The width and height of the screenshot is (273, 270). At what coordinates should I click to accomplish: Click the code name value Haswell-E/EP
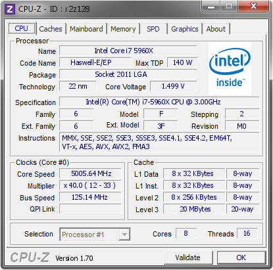click(x=95, y=62)
